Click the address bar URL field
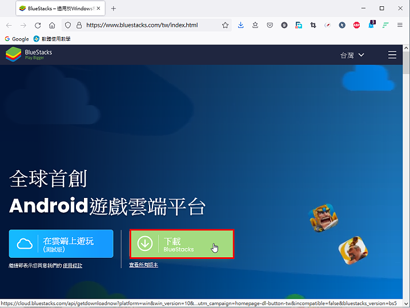 (146, 25)
